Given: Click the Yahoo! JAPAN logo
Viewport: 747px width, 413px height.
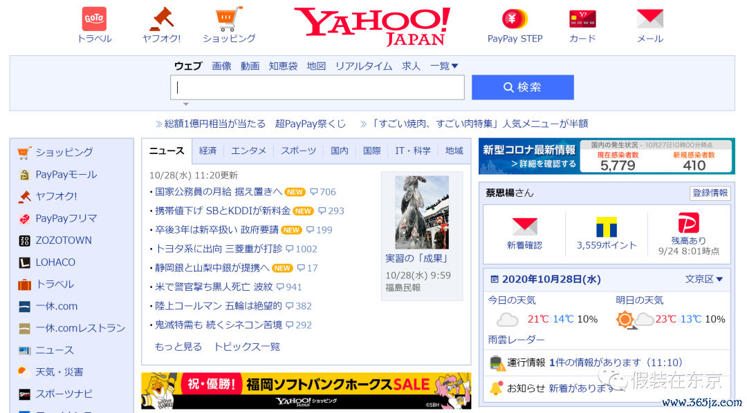Looking at the screenshot, I should [x=372, y=27].
